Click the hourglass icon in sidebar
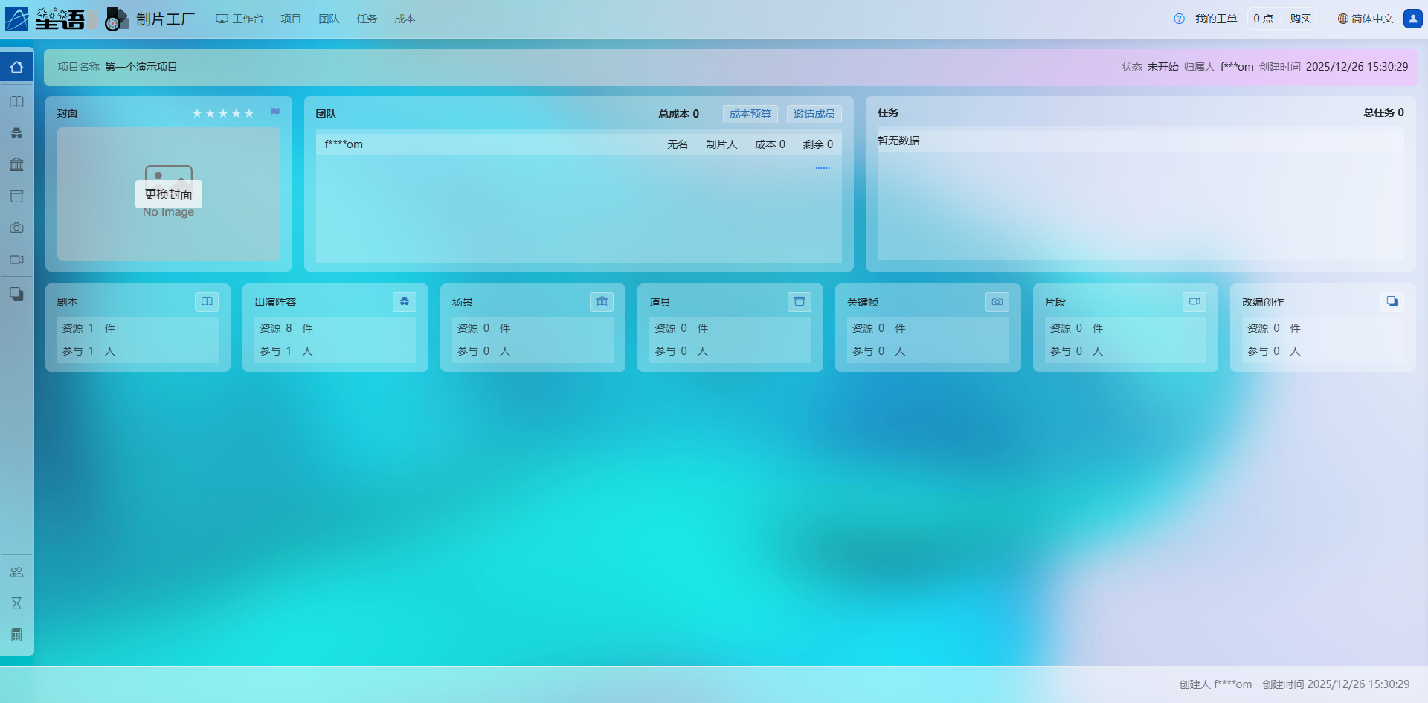The width and height of the screenshot is (1428, 703). click(16, 603)
